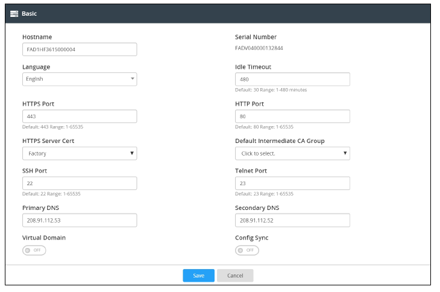Click the Language dropdown arrow

pos(132,79)
